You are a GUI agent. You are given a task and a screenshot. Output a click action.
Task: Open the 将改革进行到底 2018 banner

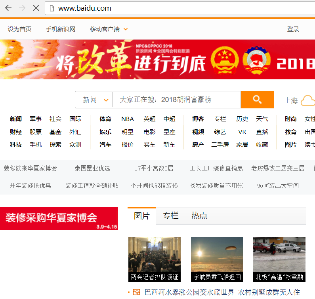pos(158,59)
